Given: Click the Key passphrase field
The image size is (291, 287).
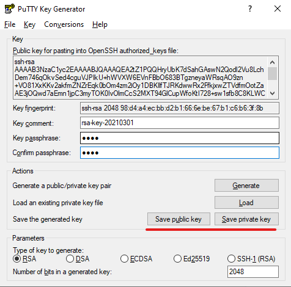Looking at the screenshot, I should coord(180,138).
